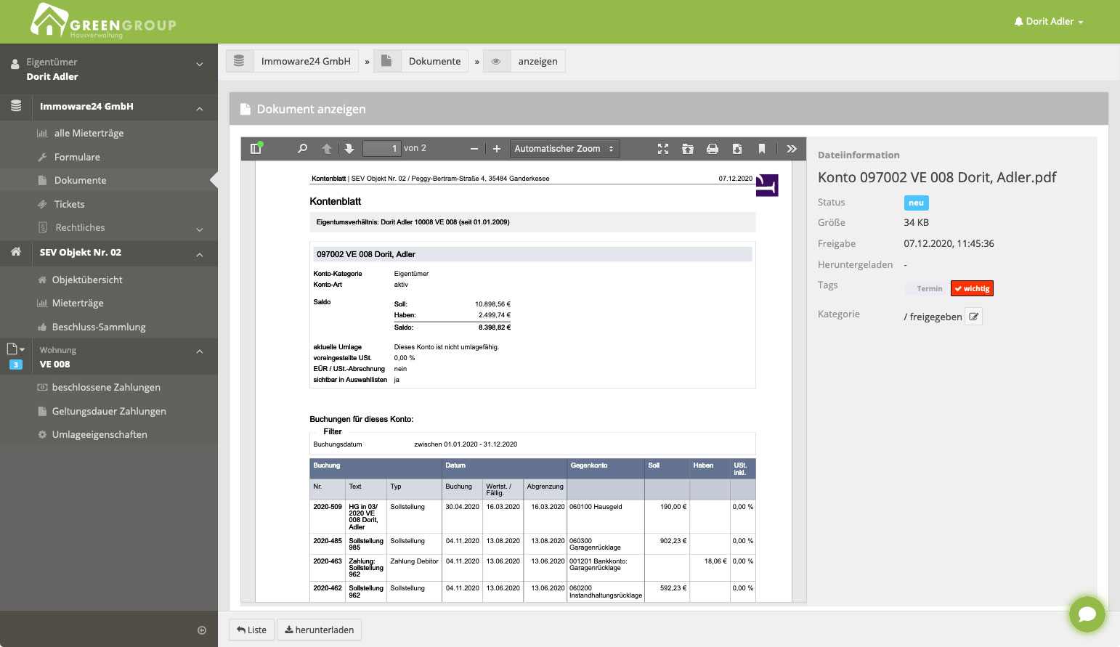This screenshot has width=1120, height=647.
Task: Toggle the Termin tag
Action: (926, 288)
